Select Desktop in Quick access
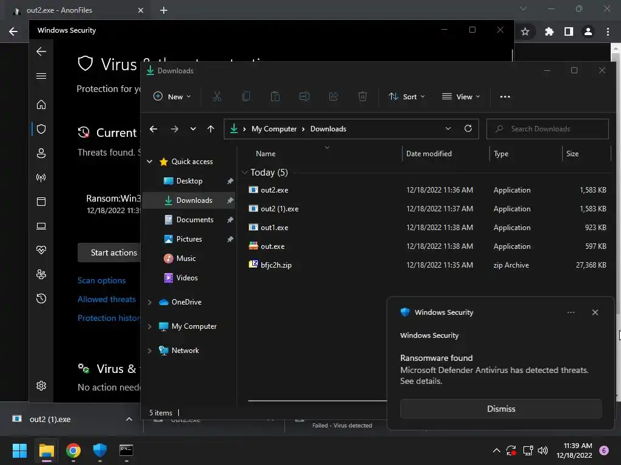621x465 pixels. 189,180
